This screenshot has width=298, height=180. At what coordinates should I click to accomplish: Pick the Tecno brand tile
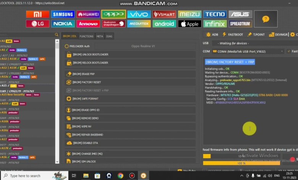coord(215,14)
